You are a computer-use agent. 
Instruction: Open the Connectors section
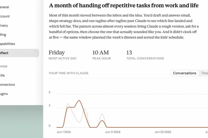pos(7,85)
